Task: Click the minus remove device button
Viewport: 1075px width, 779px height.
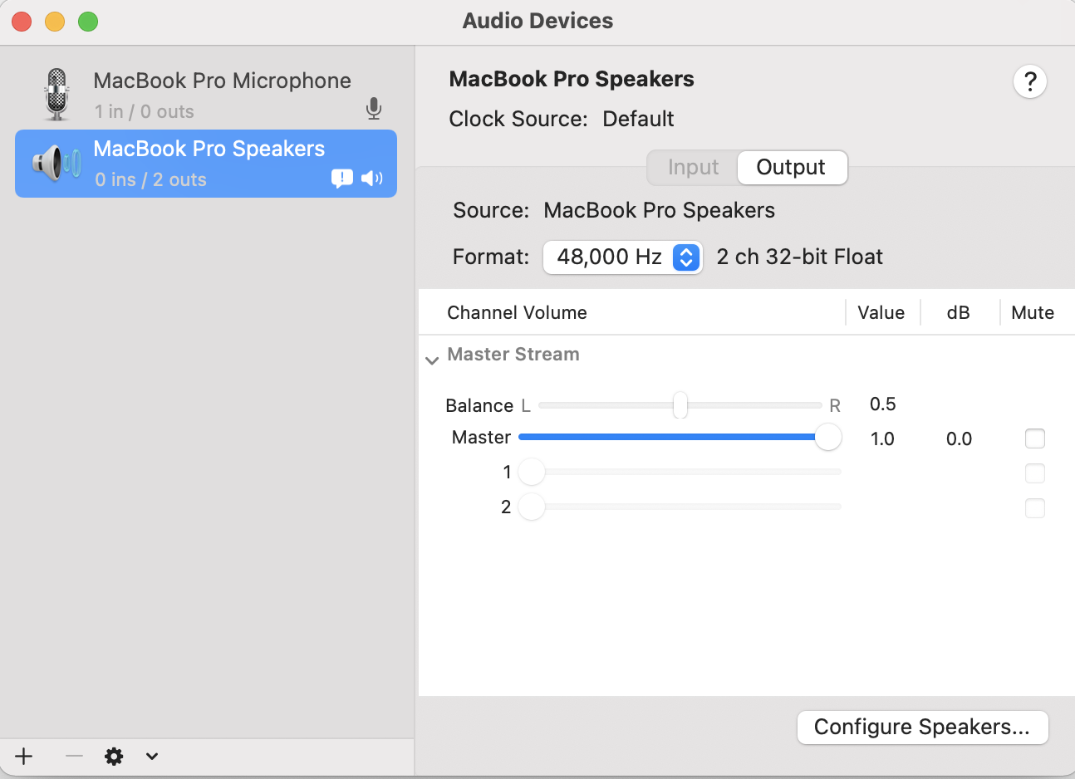Action: pos(74,756)
